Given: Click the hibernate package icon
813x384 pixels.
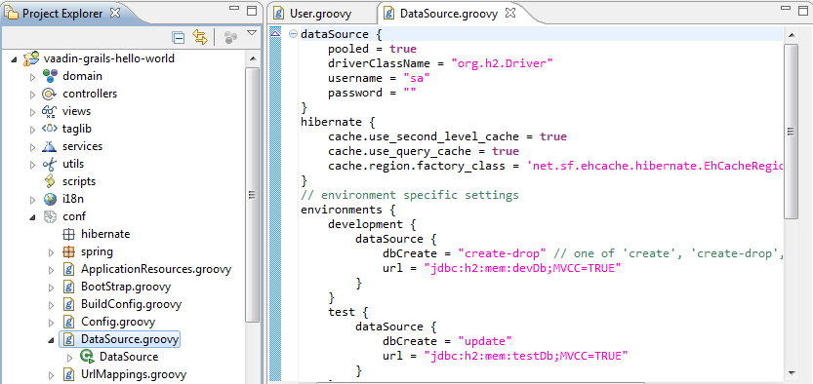Looking at the screenshot, I should pos(68,235).
